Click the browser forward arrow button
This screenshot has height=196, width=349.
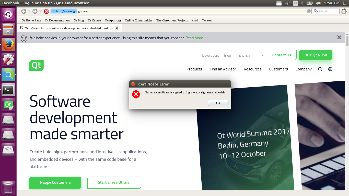35,11
